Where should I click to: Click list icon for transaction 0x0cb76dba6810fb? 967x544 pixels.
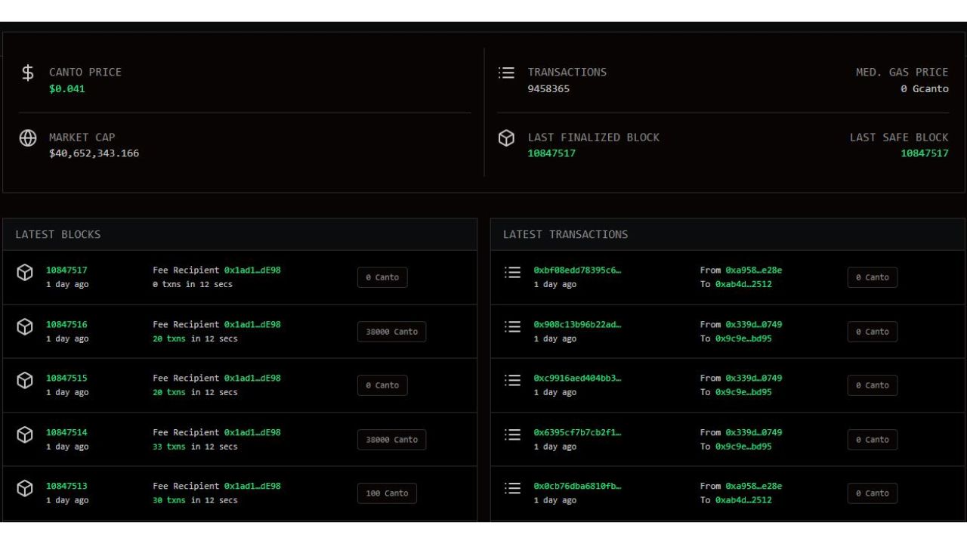click(x=513, y=488)
